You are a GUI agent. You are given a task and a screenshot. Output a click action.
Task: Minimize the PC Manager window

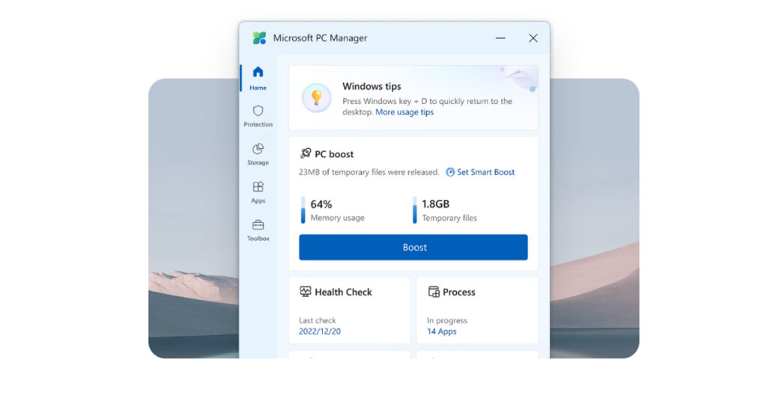(x=500, y=38)
